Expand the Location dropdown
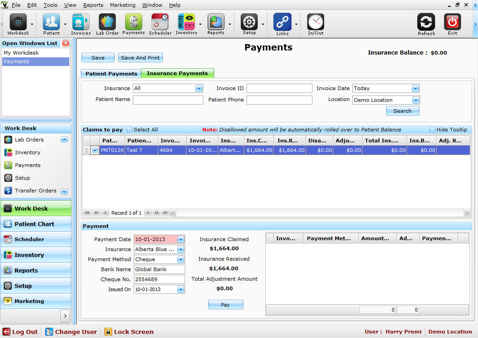The height and width of the screenshot is (338, 478). 415,100
